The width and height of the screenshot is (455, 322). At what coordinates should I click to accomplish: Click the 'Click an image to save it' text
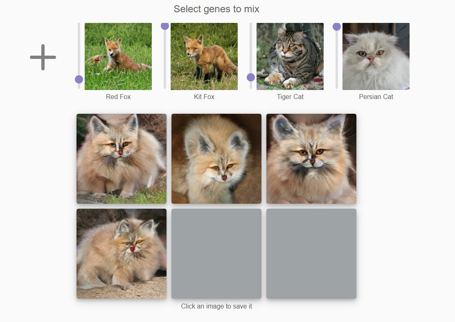coord(216,306)
